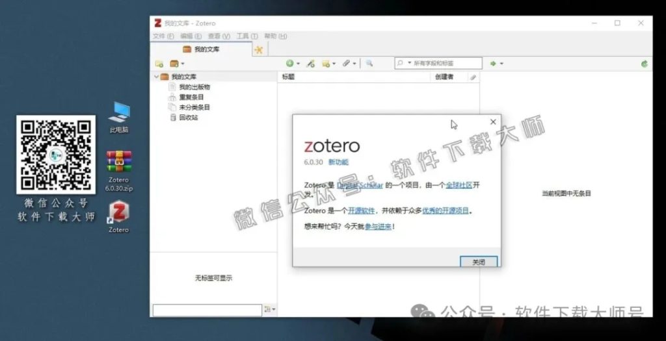Open the Digital Scholar link

[360, 185]
